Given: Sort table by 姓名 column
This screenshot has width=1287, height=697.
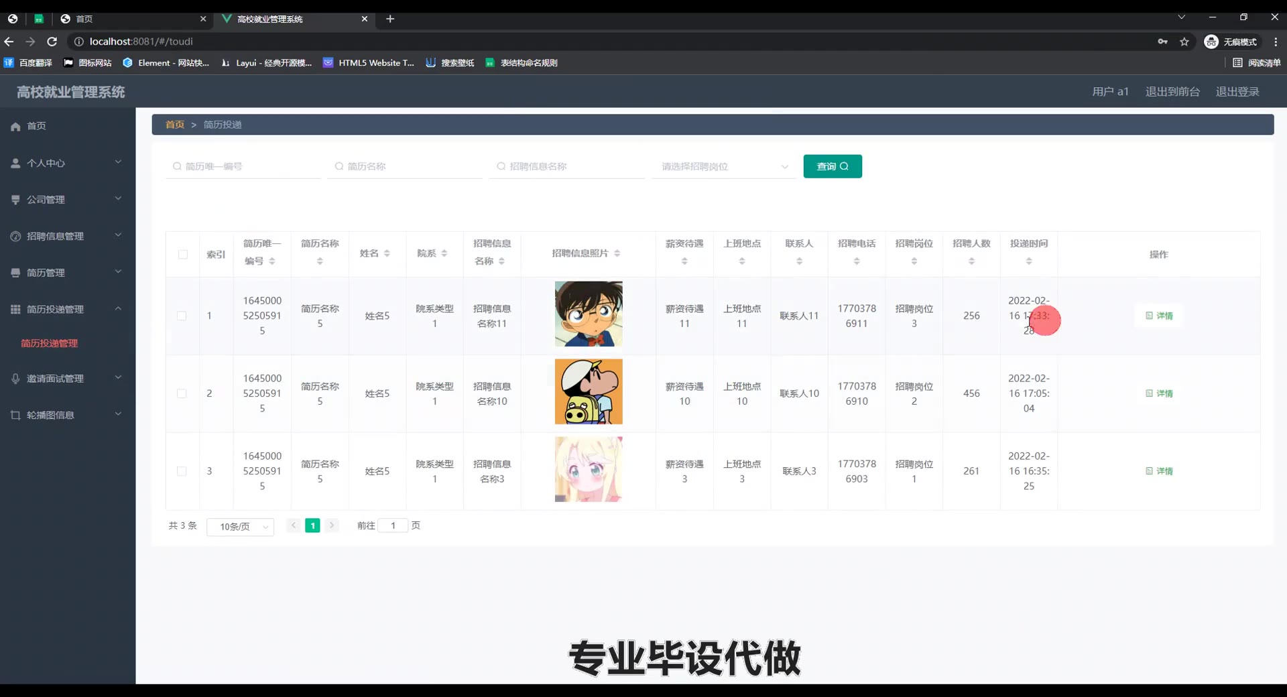Looking at the screenshot, I should [x=387, y=253].
